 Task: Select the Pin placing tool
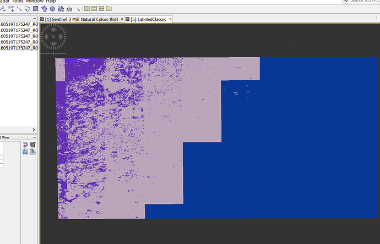click(3, 9)
